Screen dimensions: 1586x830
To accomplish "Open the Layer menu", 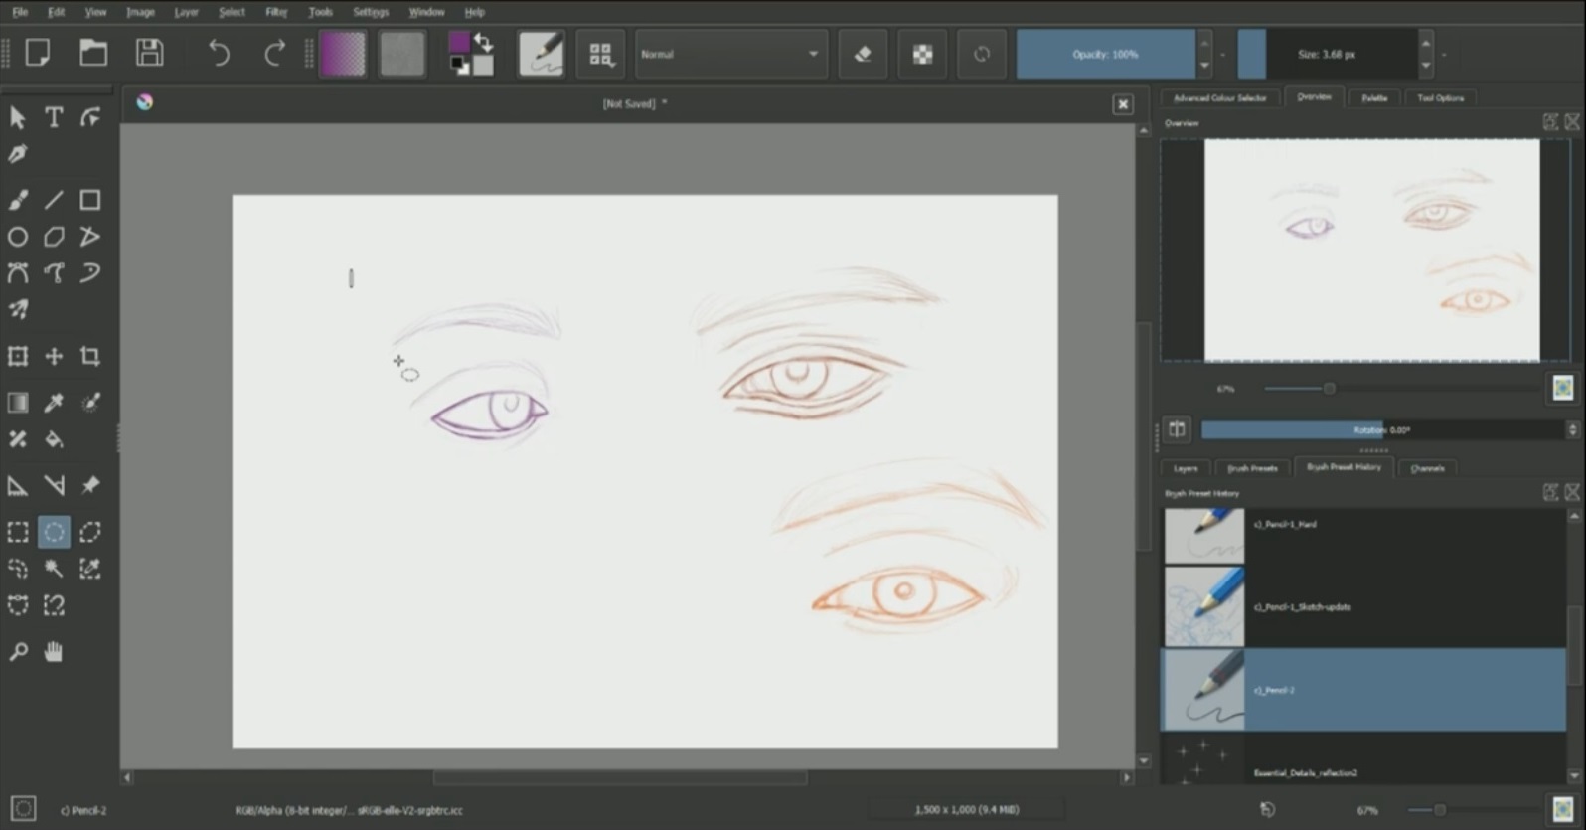I will (x=186, y=12).
